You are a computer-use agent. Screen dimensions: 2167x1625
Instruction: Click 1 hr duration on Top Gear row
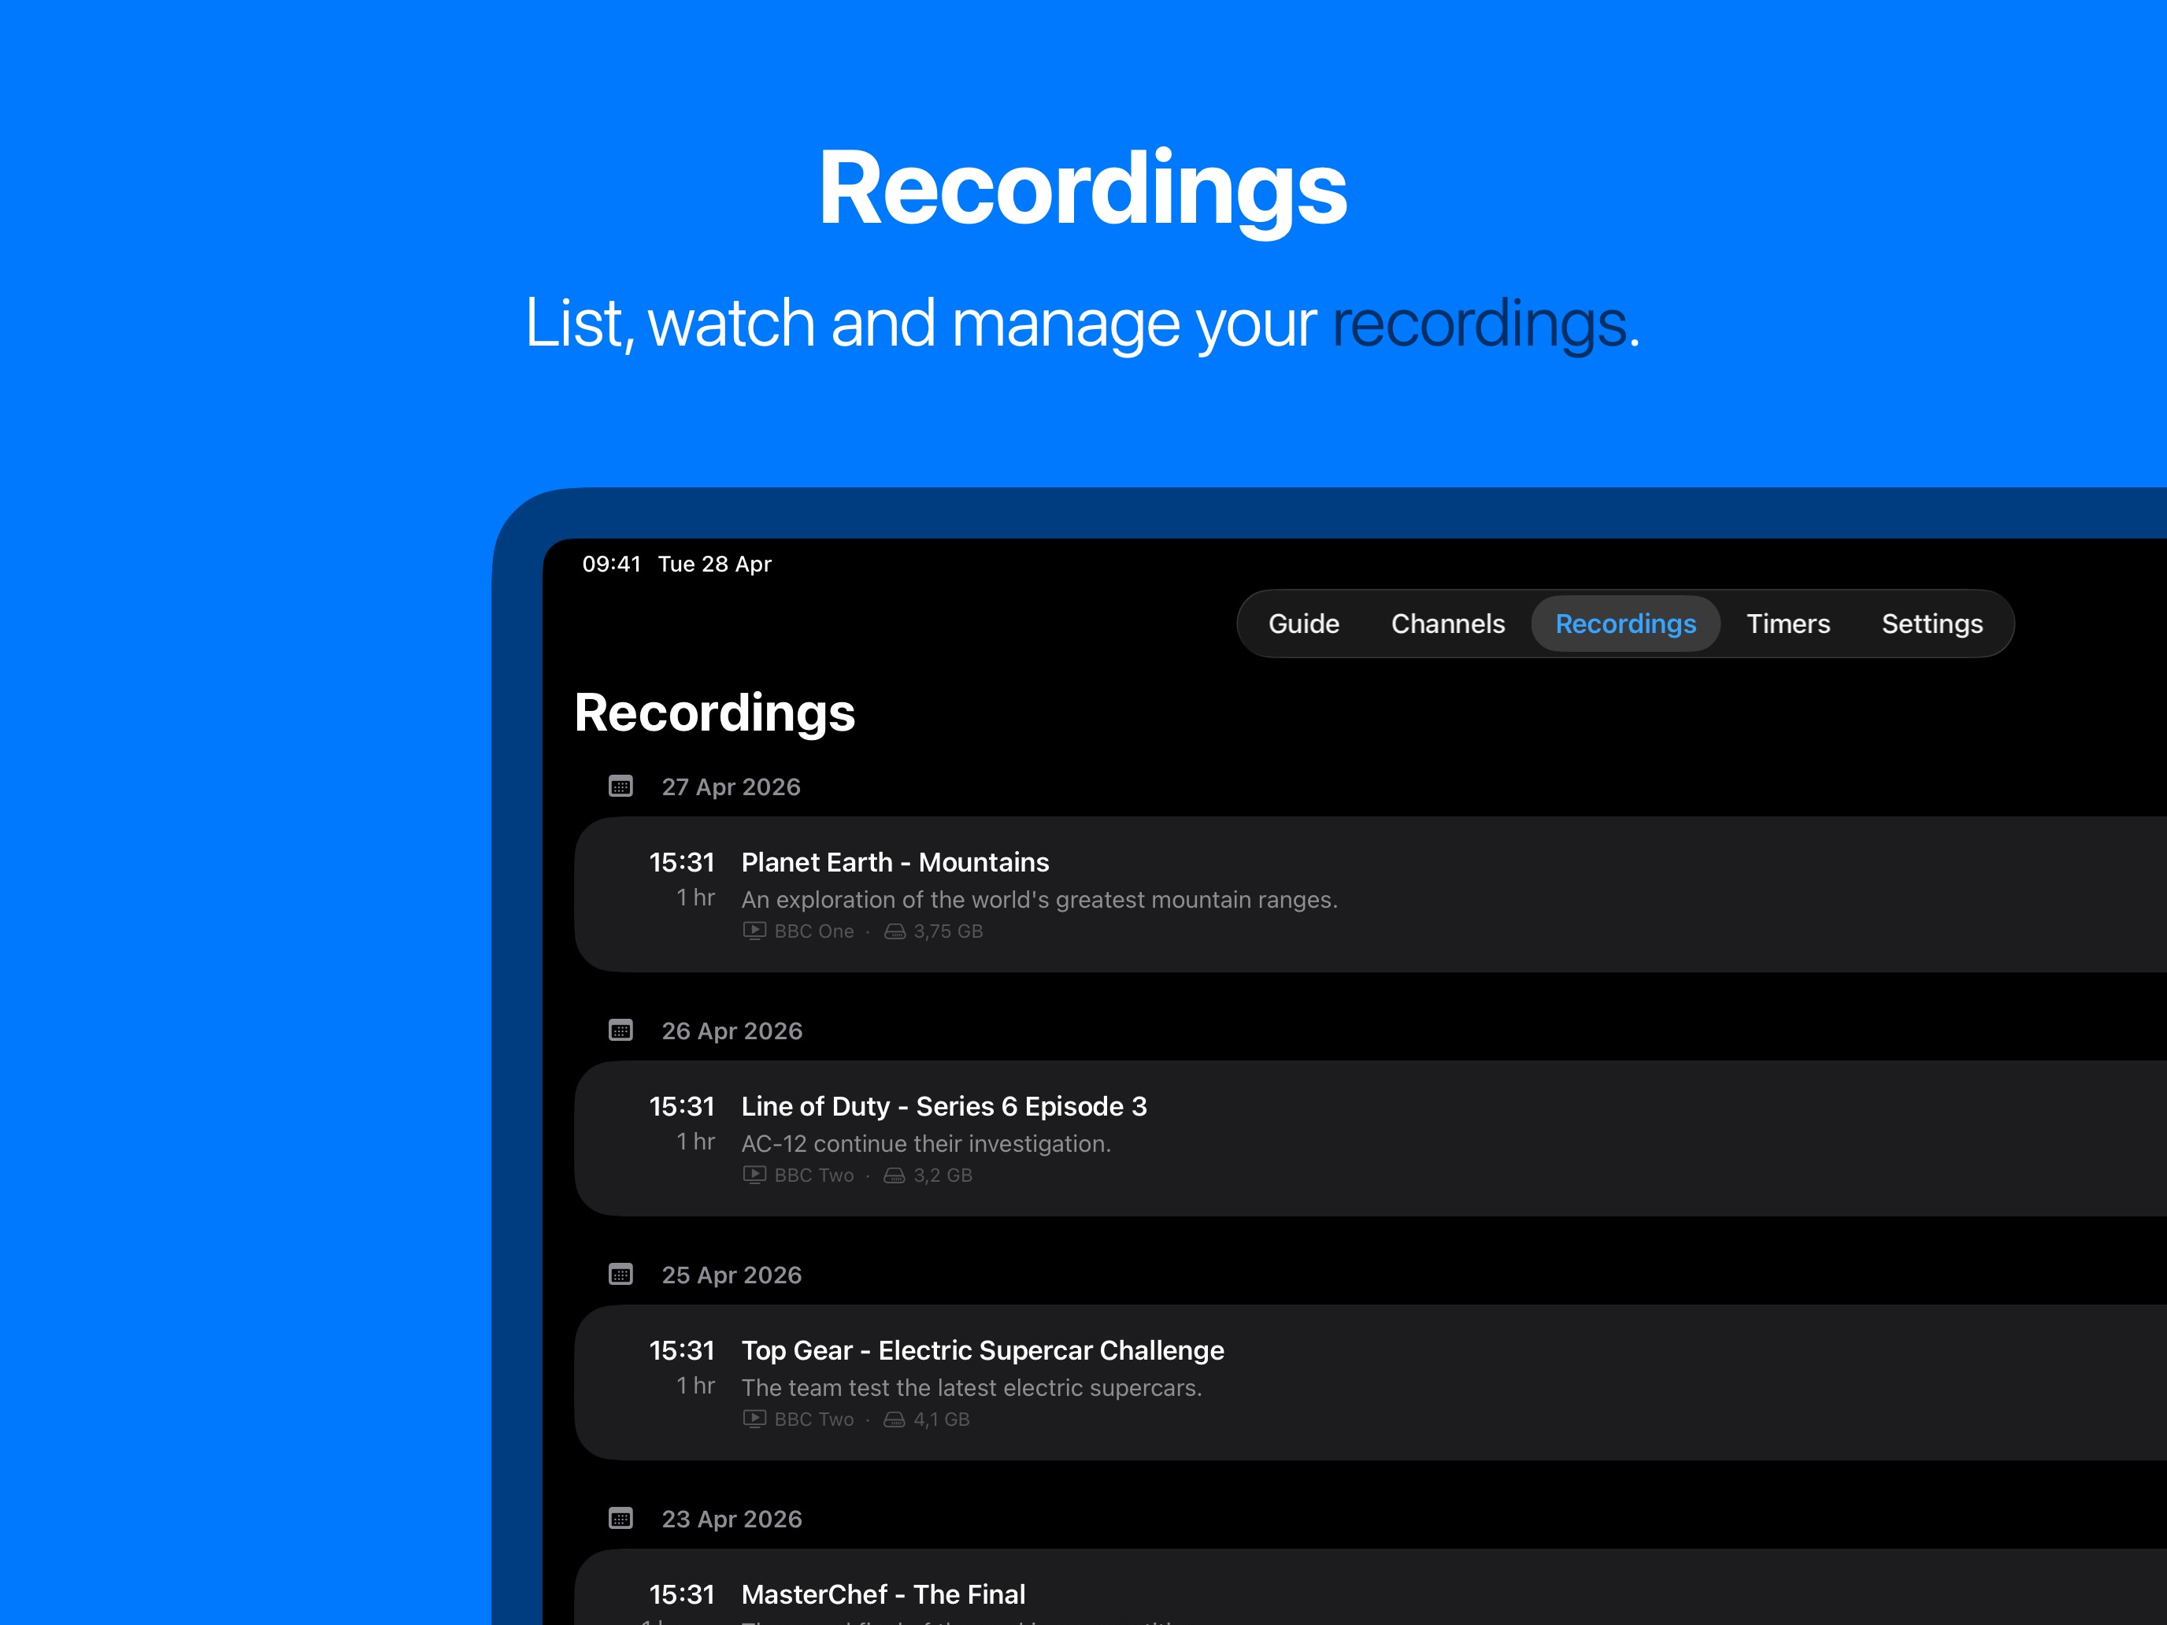pos(695,1385)
